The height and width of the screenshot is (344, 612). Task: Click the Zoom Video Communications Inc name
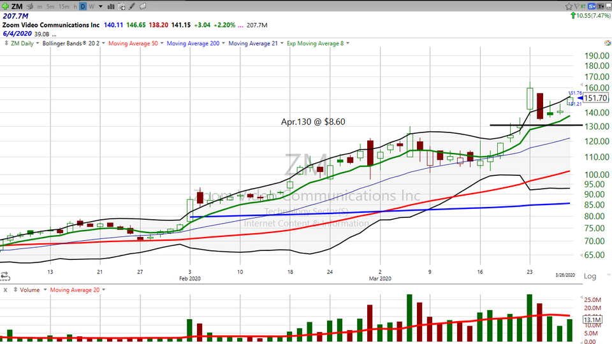(51, 25)
